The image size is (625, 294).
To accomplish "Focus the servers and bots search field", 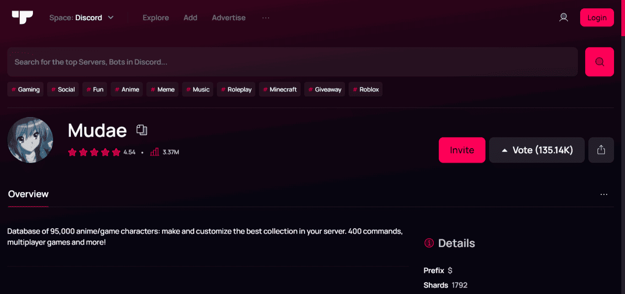I will pyautogui.click(x=292, y=62).
